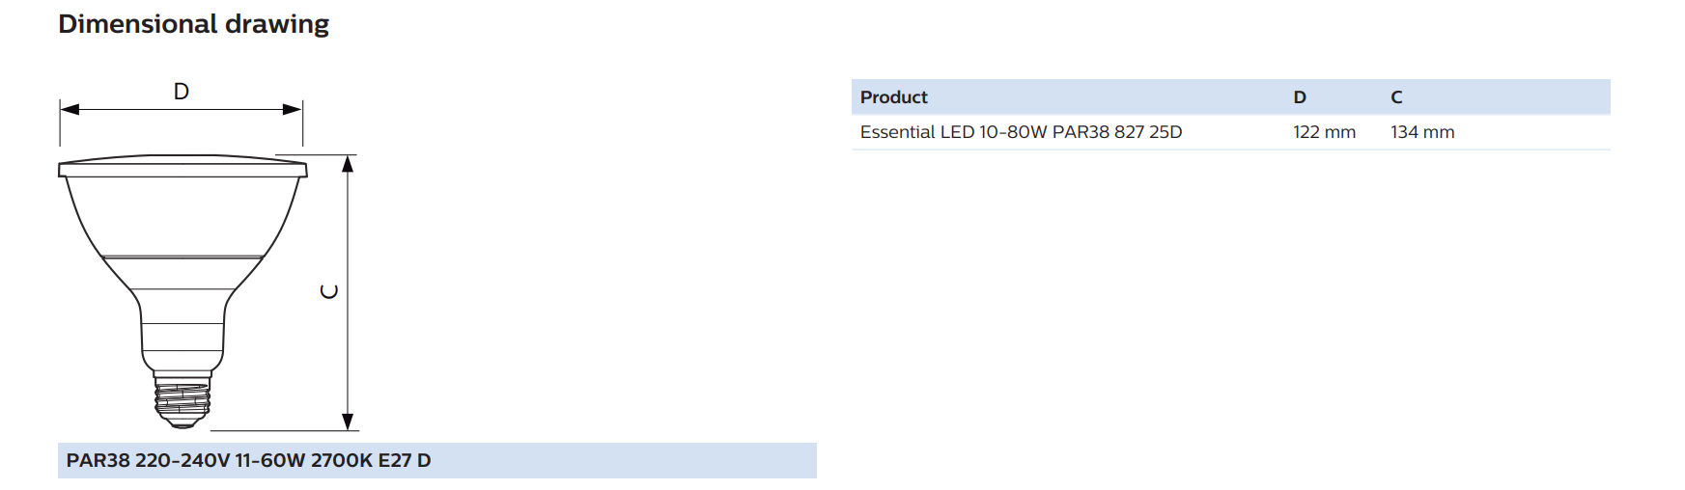The height and width of the screenshot is (490, 1685).
Task: Click the D dimension label above lamp
Action: click(x=182, y=92)
